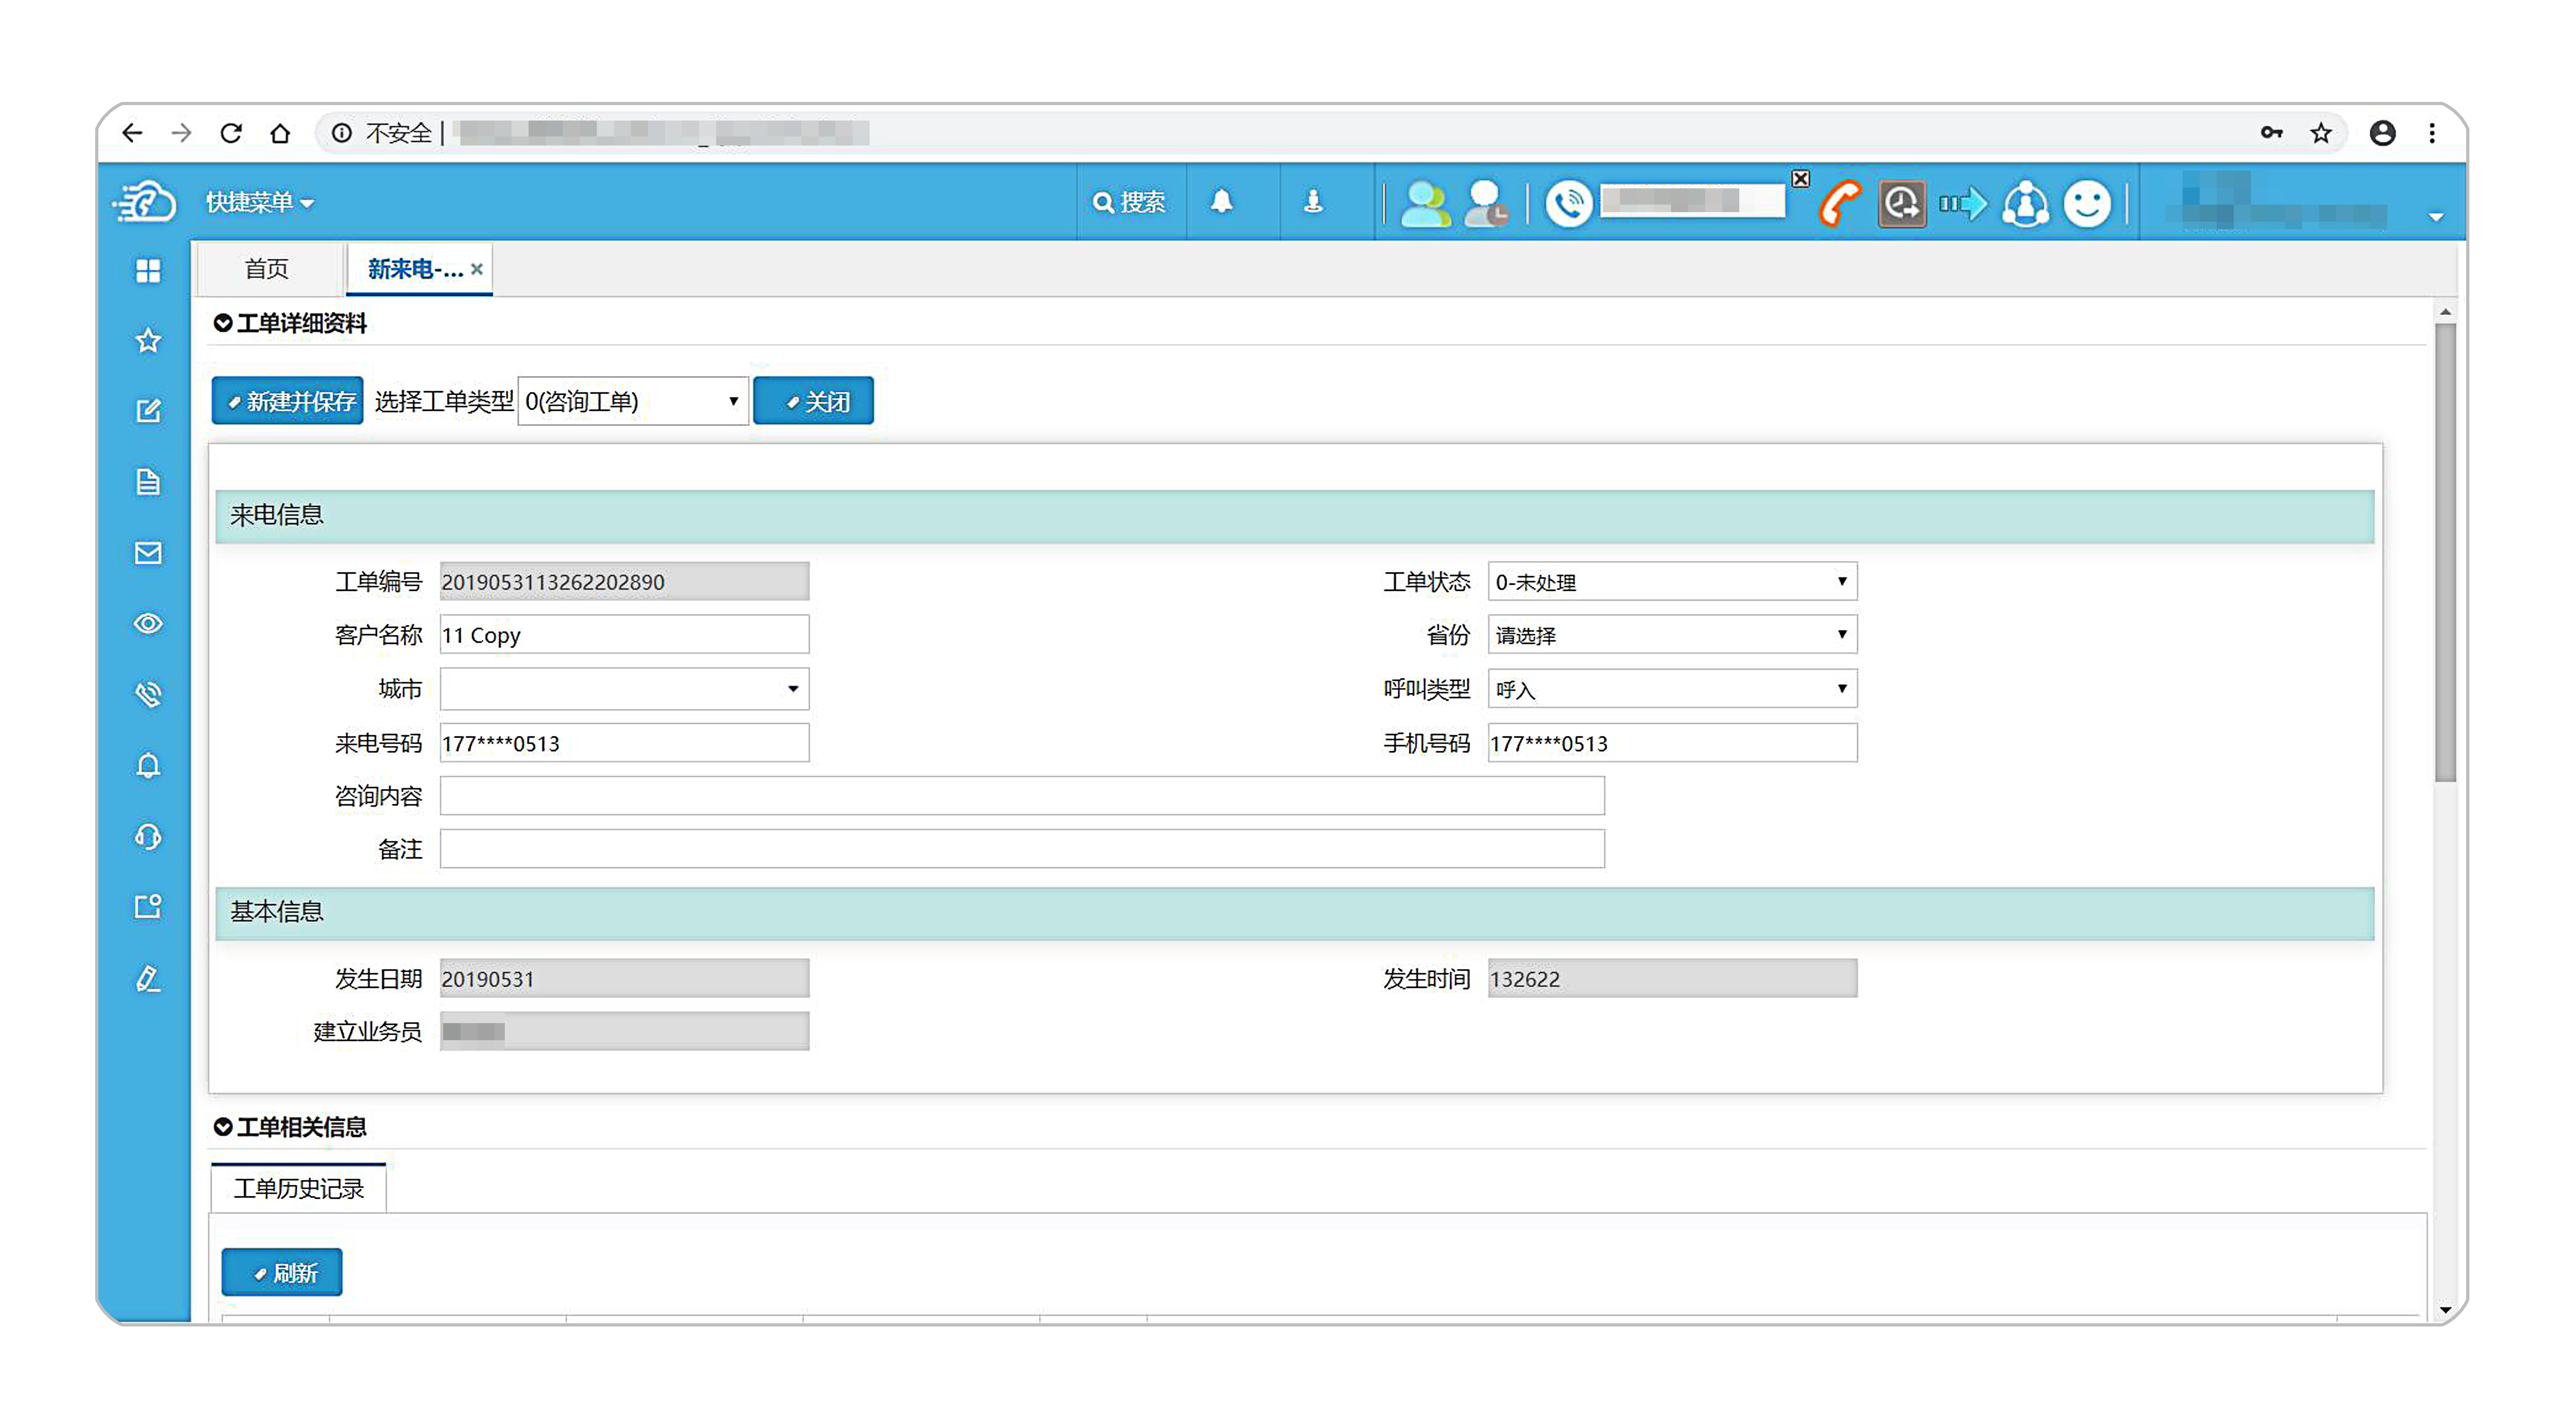Image resolution: width=2576 pixels, height=1405 pixels.
Task: Go back in the browser
Action: coord(132,132)
